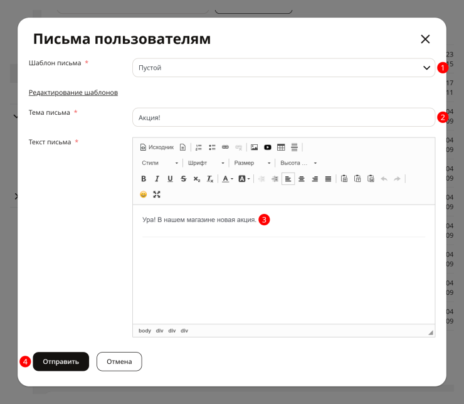Justify the text
Image resolution: width=464 pixels, height=404 pixels.
coord(328,179)
